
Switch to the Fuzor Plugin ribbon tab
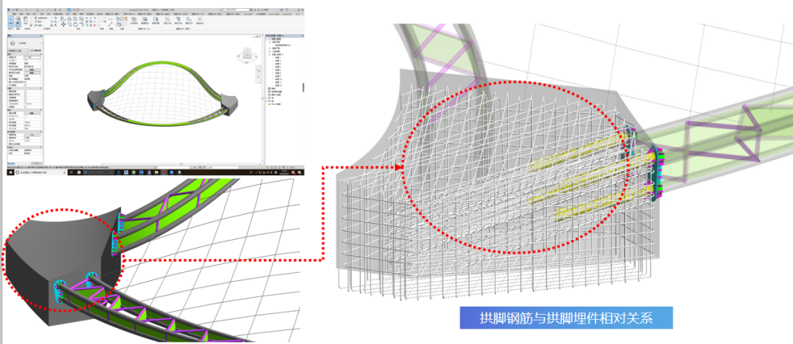[x=274, y=14]
